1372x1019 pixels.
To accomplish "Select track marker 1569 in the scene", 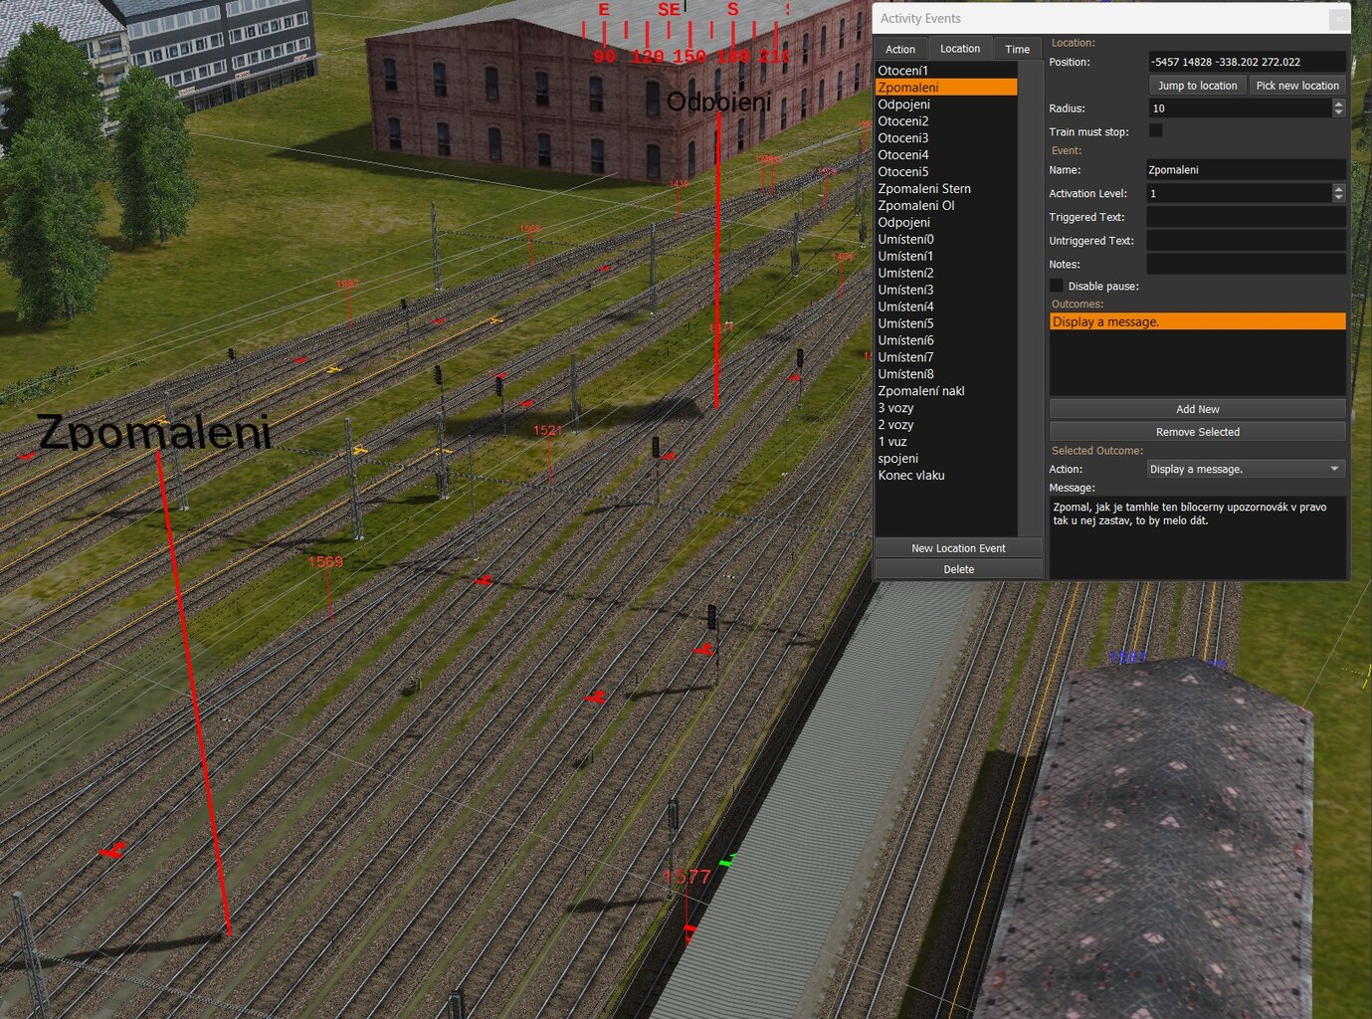I will pyautogui.click(x=325, y=562).
